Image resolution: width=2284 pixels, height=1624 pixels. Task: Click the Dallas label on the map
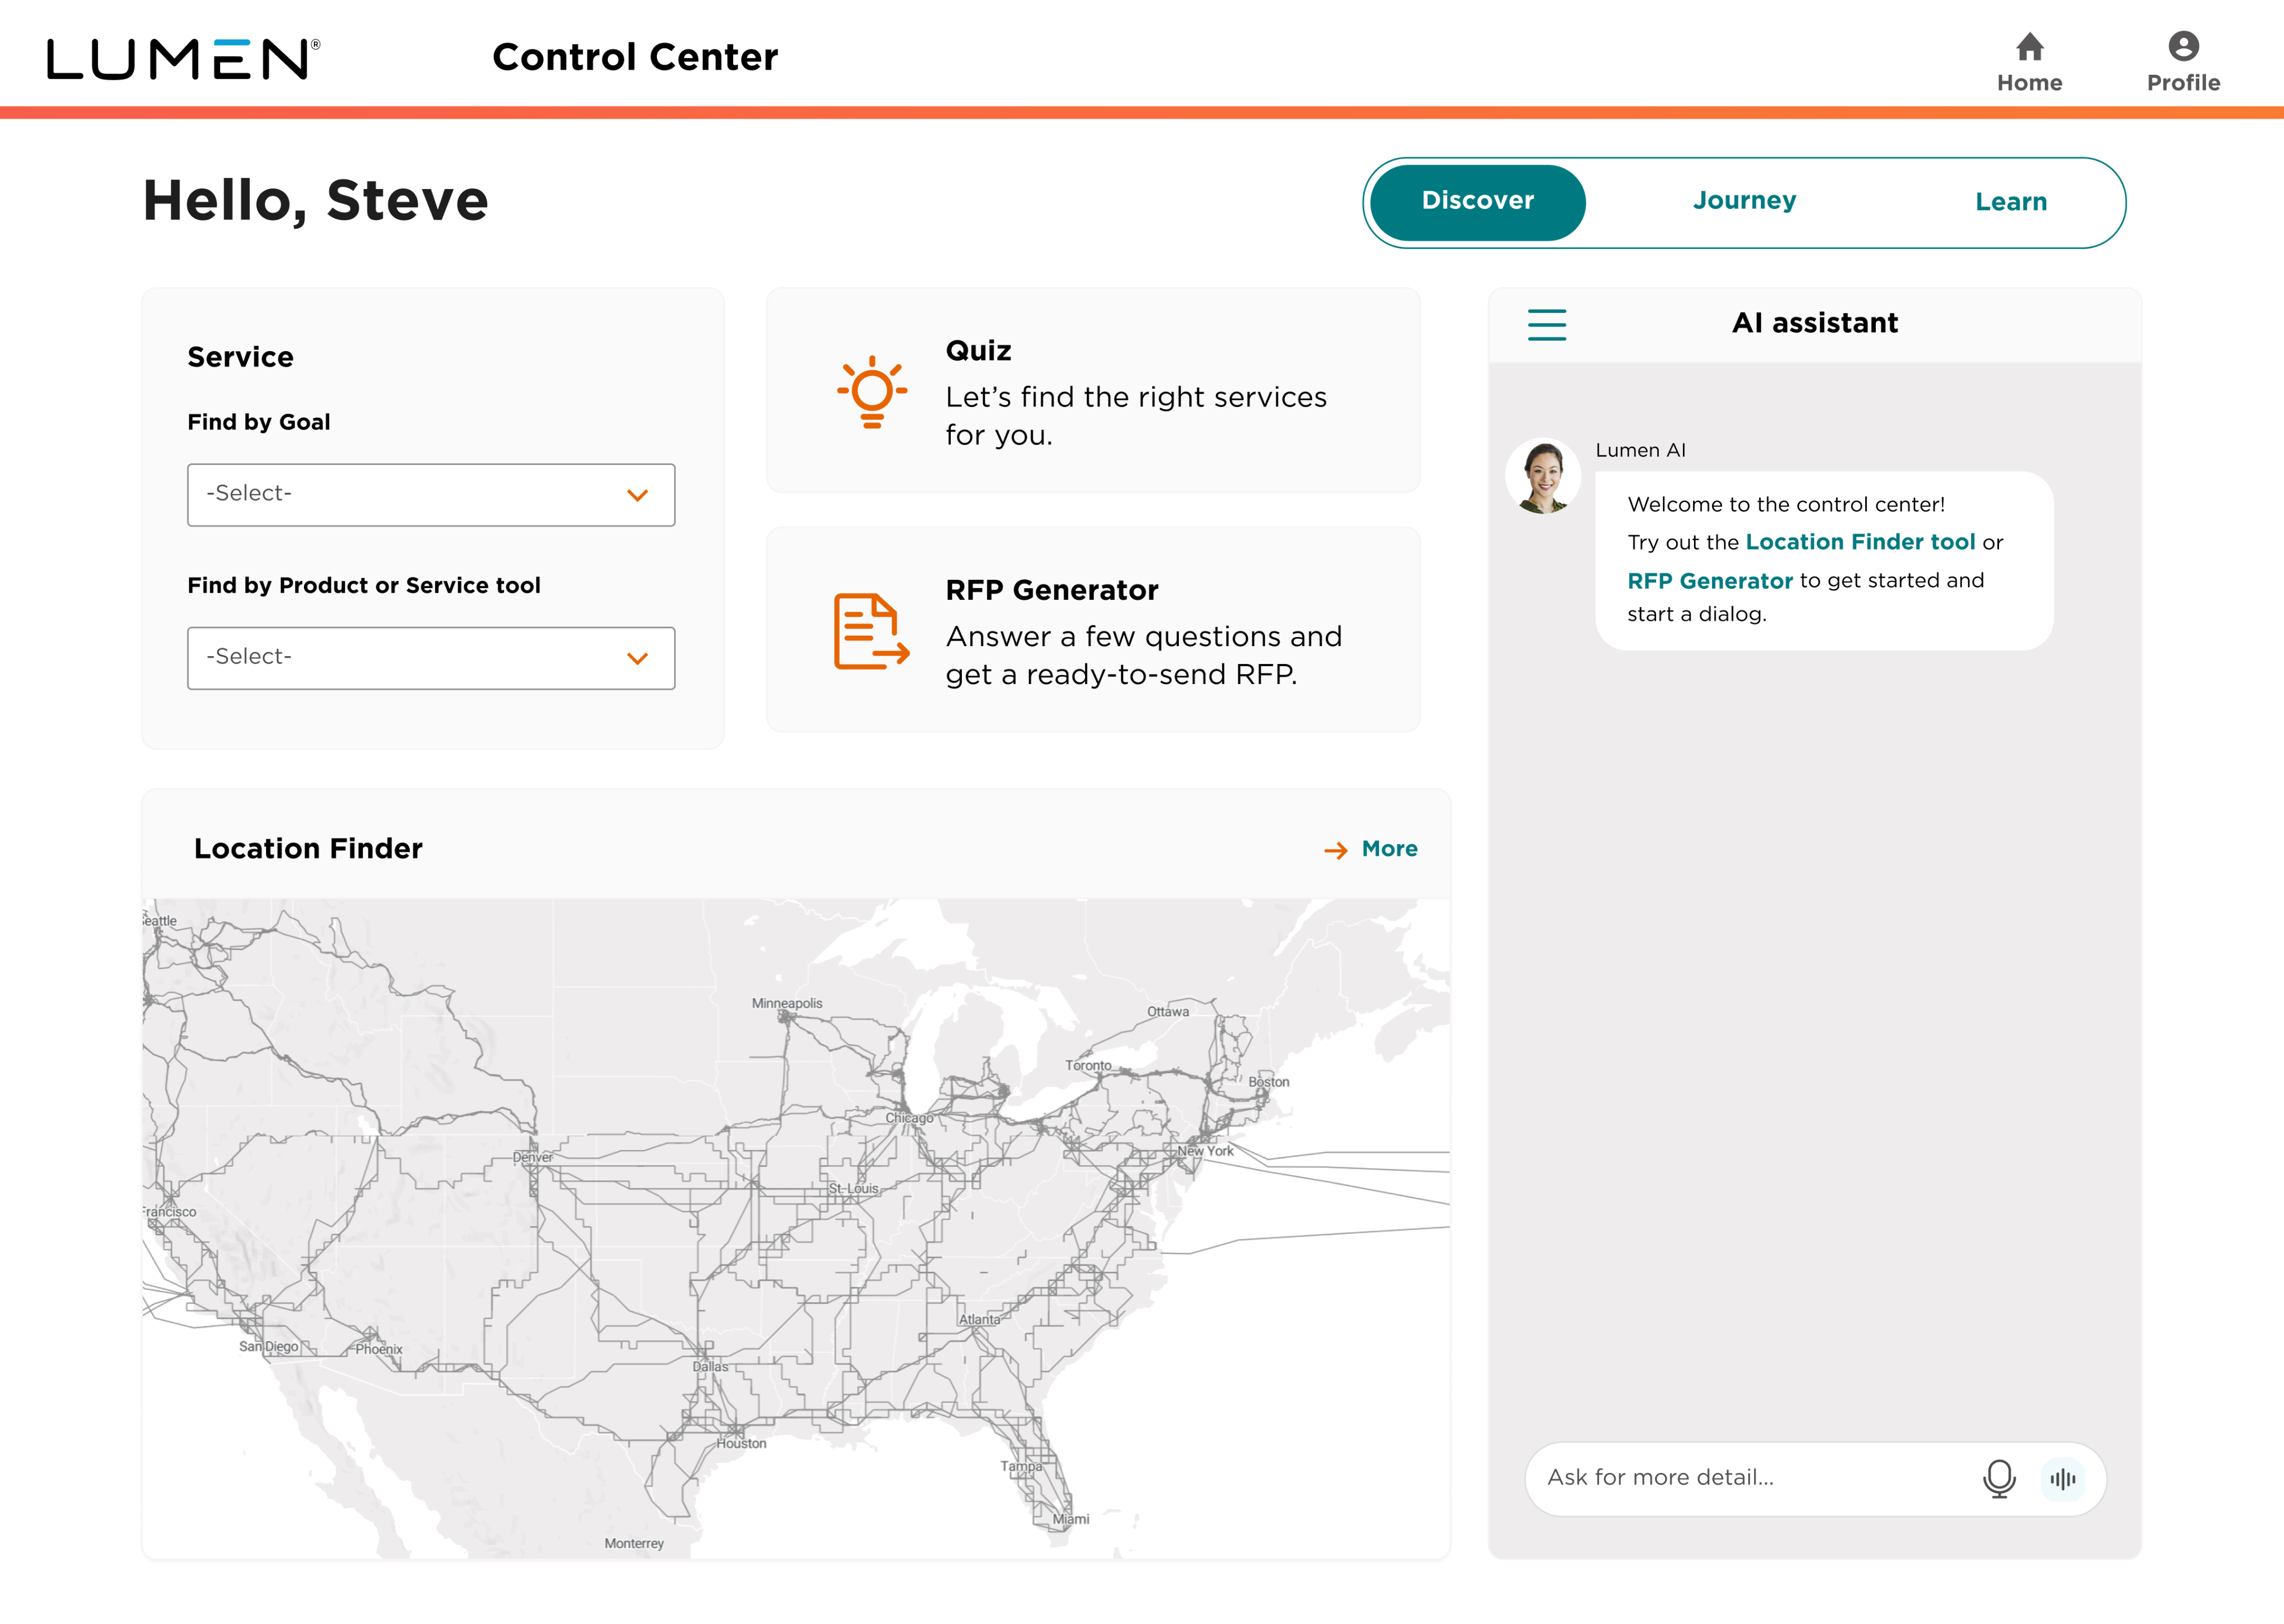pos(710,1367)
